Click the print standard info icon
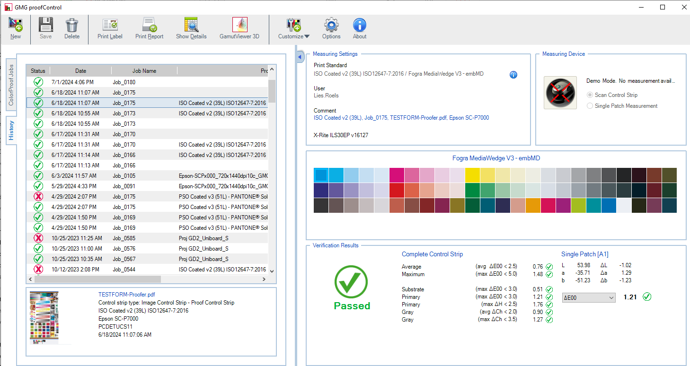 [x=513, y=75]
